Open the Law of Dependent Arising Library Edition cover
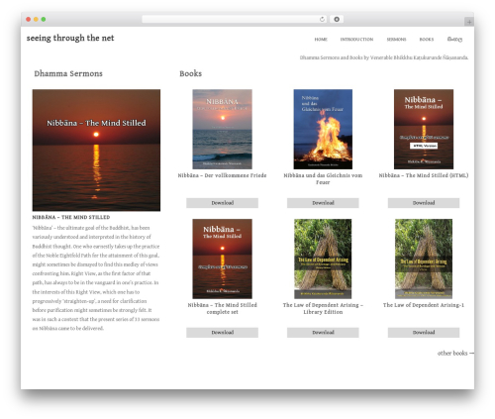 [x=323, y=259]
